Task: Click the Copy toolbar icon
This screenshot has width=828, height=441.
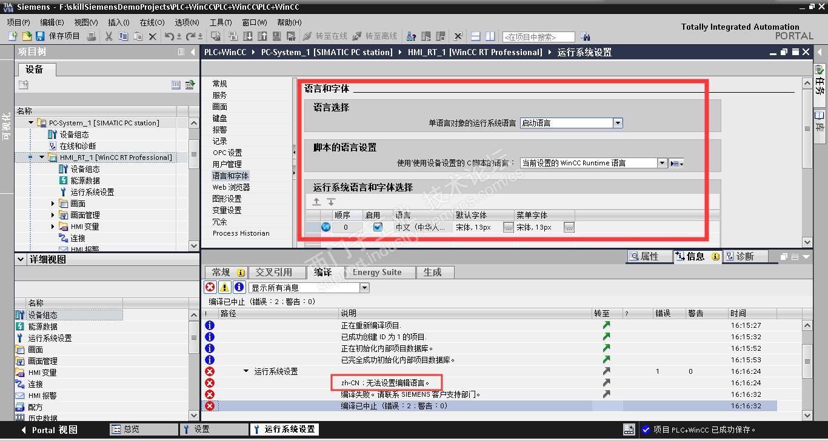Action: tap(124, 36)
